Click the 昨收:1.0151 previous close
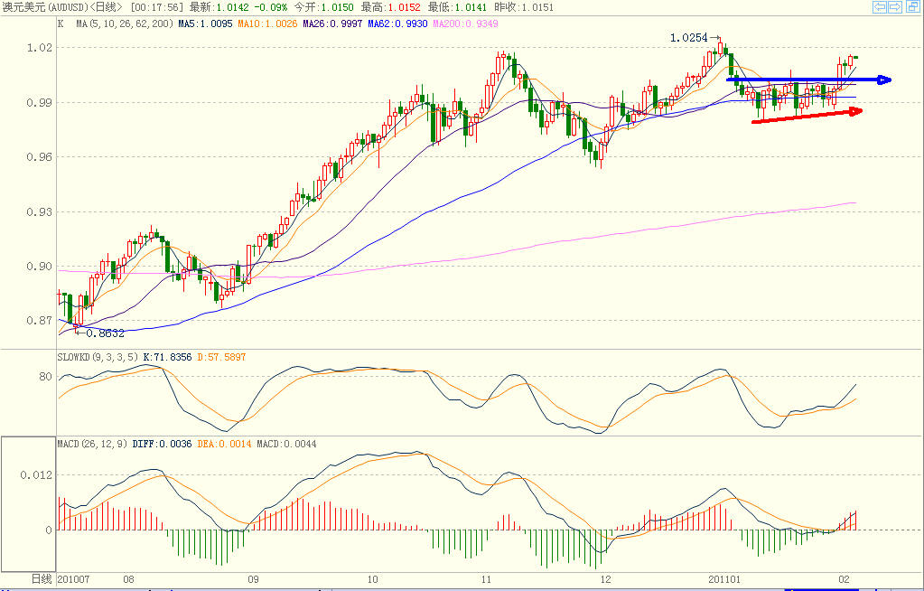 (x=524, y=7)
